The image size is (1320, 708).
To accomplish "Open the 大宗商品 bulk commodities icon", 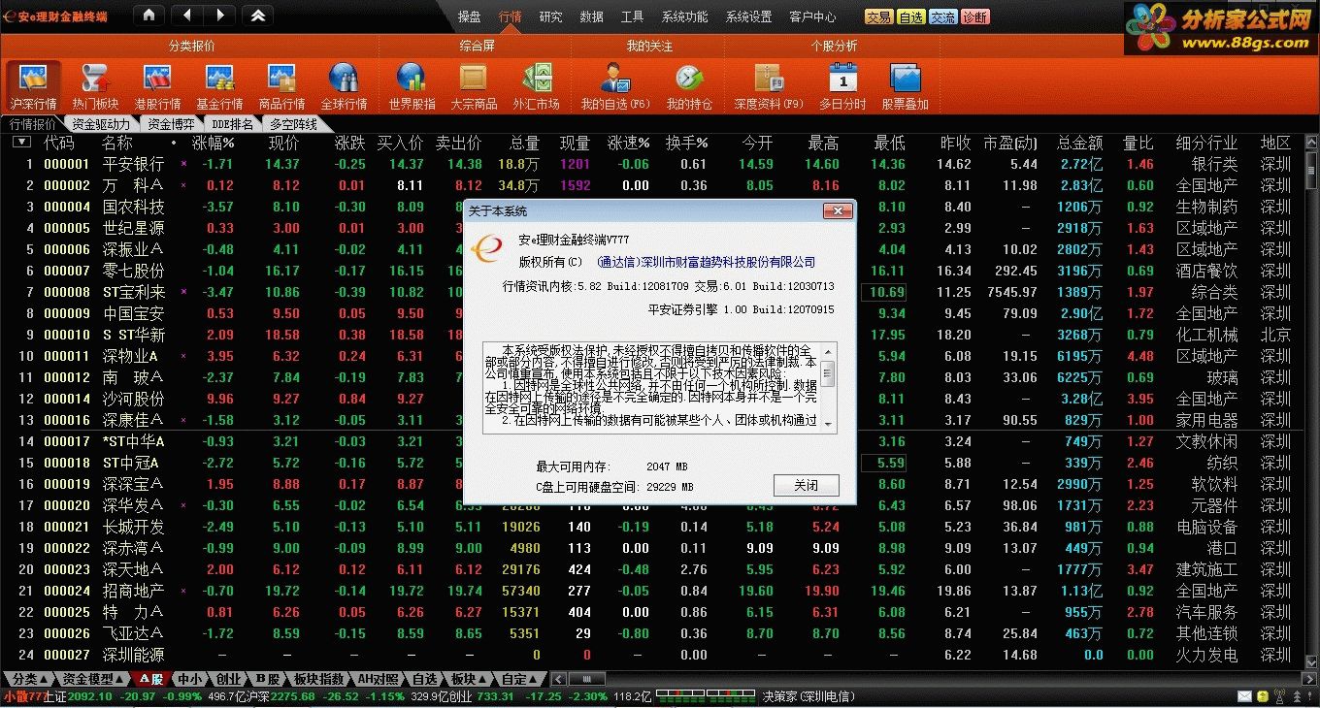I will [474, 86].
